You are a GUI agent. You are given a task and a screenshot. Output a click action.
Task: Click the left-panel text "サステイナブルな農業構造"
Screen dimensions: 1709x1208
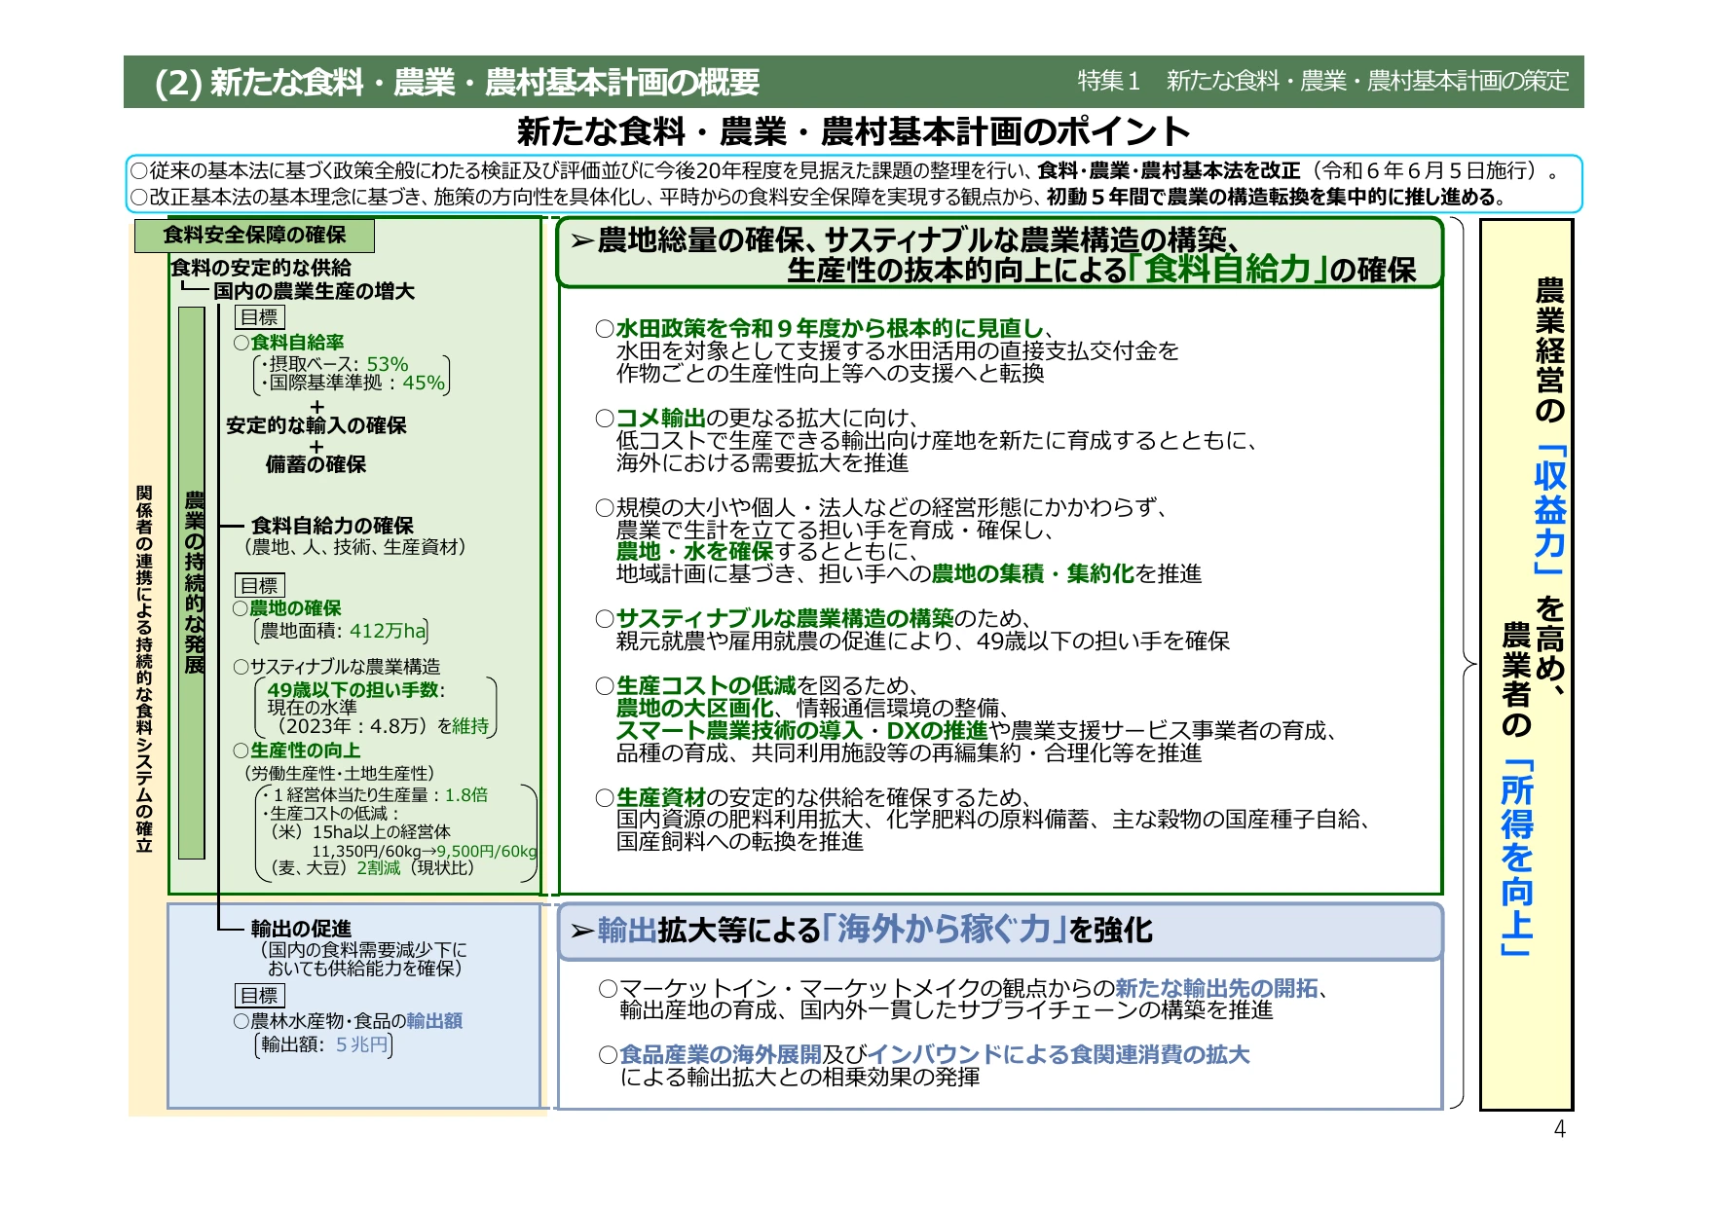coord(346,667)
